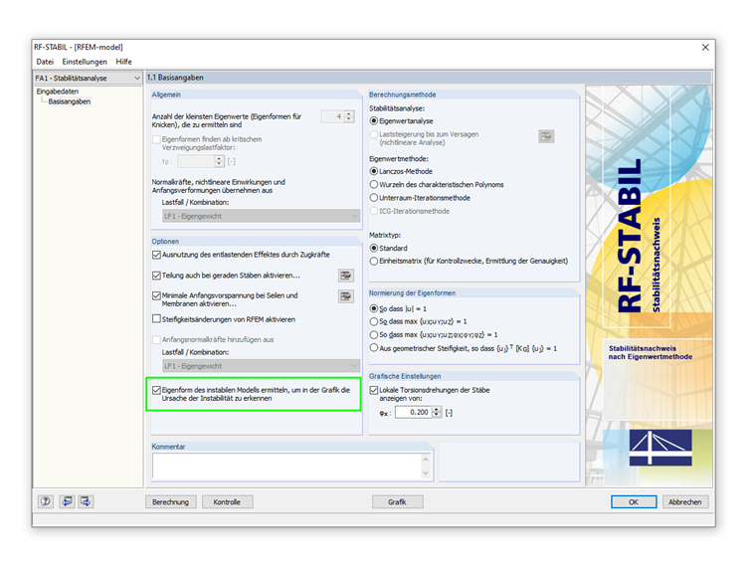This screenshot has height=567, width=756.
Task: Toggle Eigenform des instabilen Modells checkbox
Action: [156, 390]
